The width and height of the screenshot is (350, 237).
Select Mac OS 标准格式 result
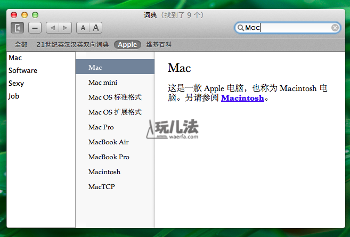(x=115, y=97)
